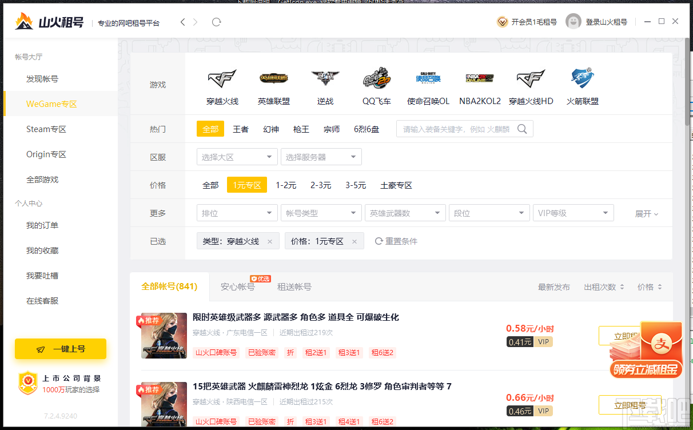Open the 帐号类型 dropdown
693x430 pixels.
tap(321, 213)
